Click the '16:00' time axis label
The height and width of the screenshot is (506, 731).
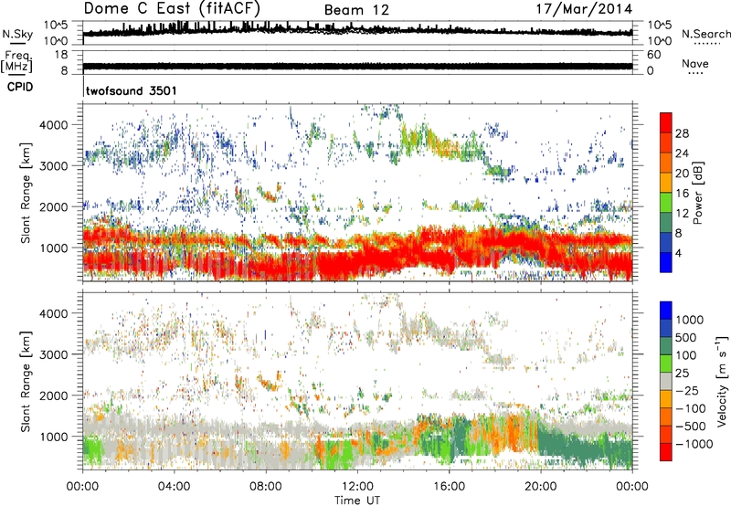pos(449,487)
